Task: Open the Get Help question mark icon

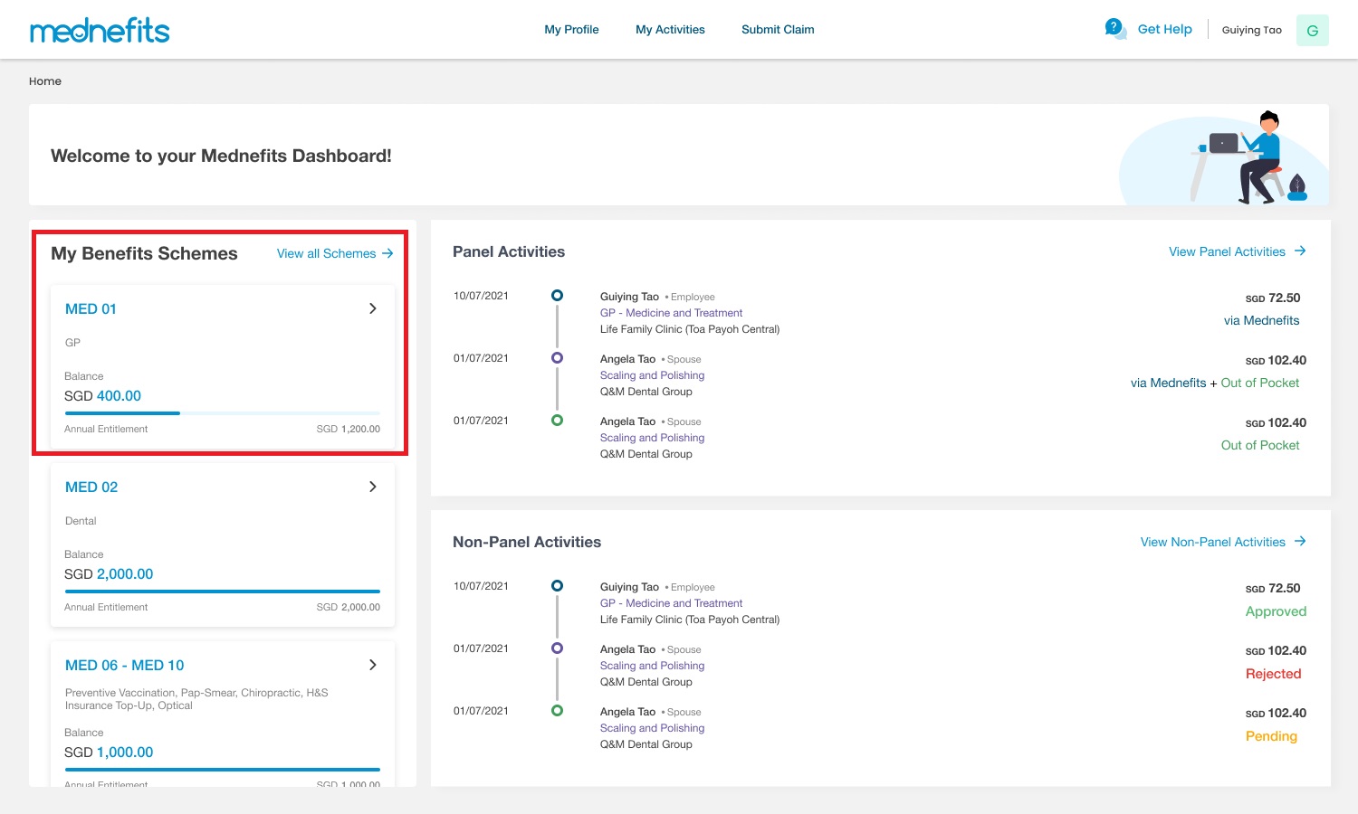Action: (1113, 28)
